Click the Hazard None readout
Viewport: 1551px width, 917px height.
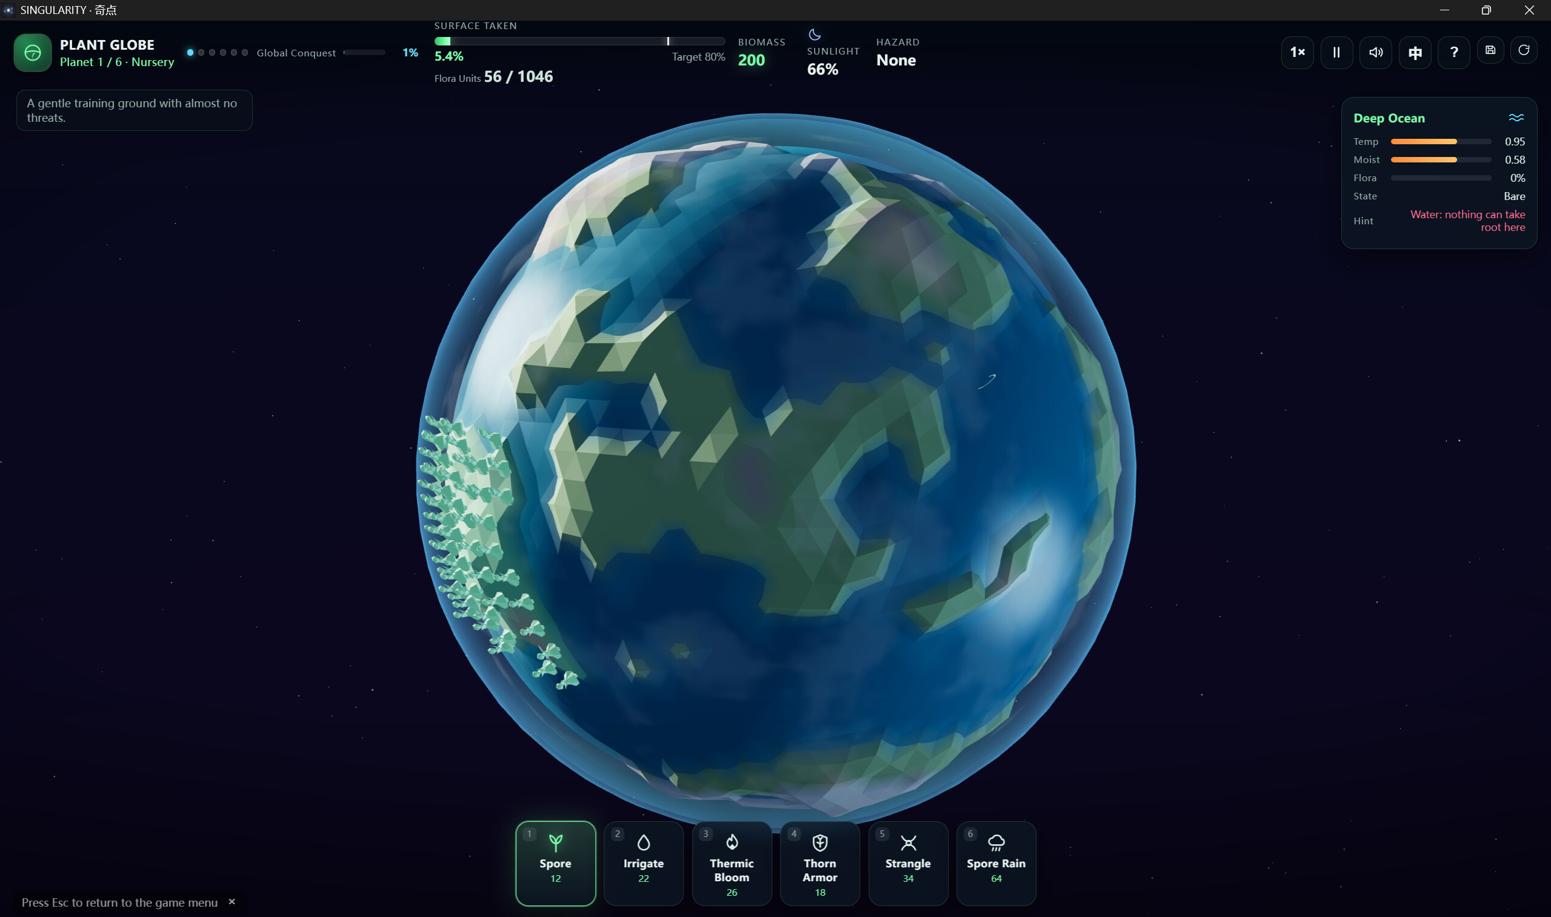pos(896,60)
